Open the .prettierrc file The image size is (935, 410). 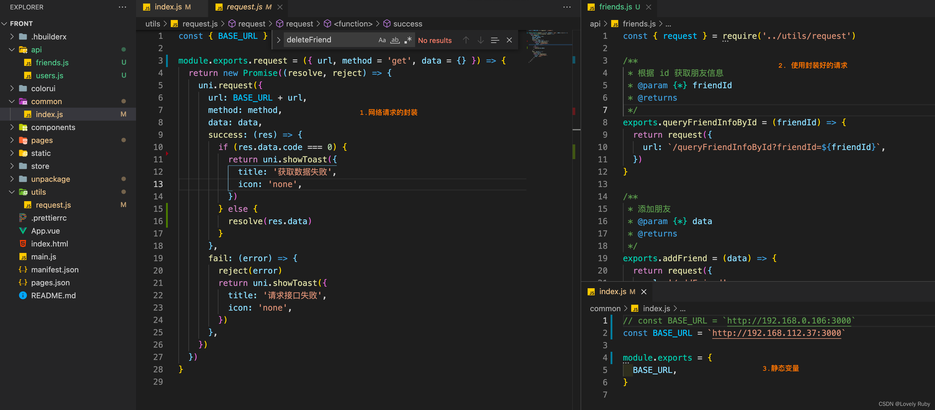[x=68, y=218]
